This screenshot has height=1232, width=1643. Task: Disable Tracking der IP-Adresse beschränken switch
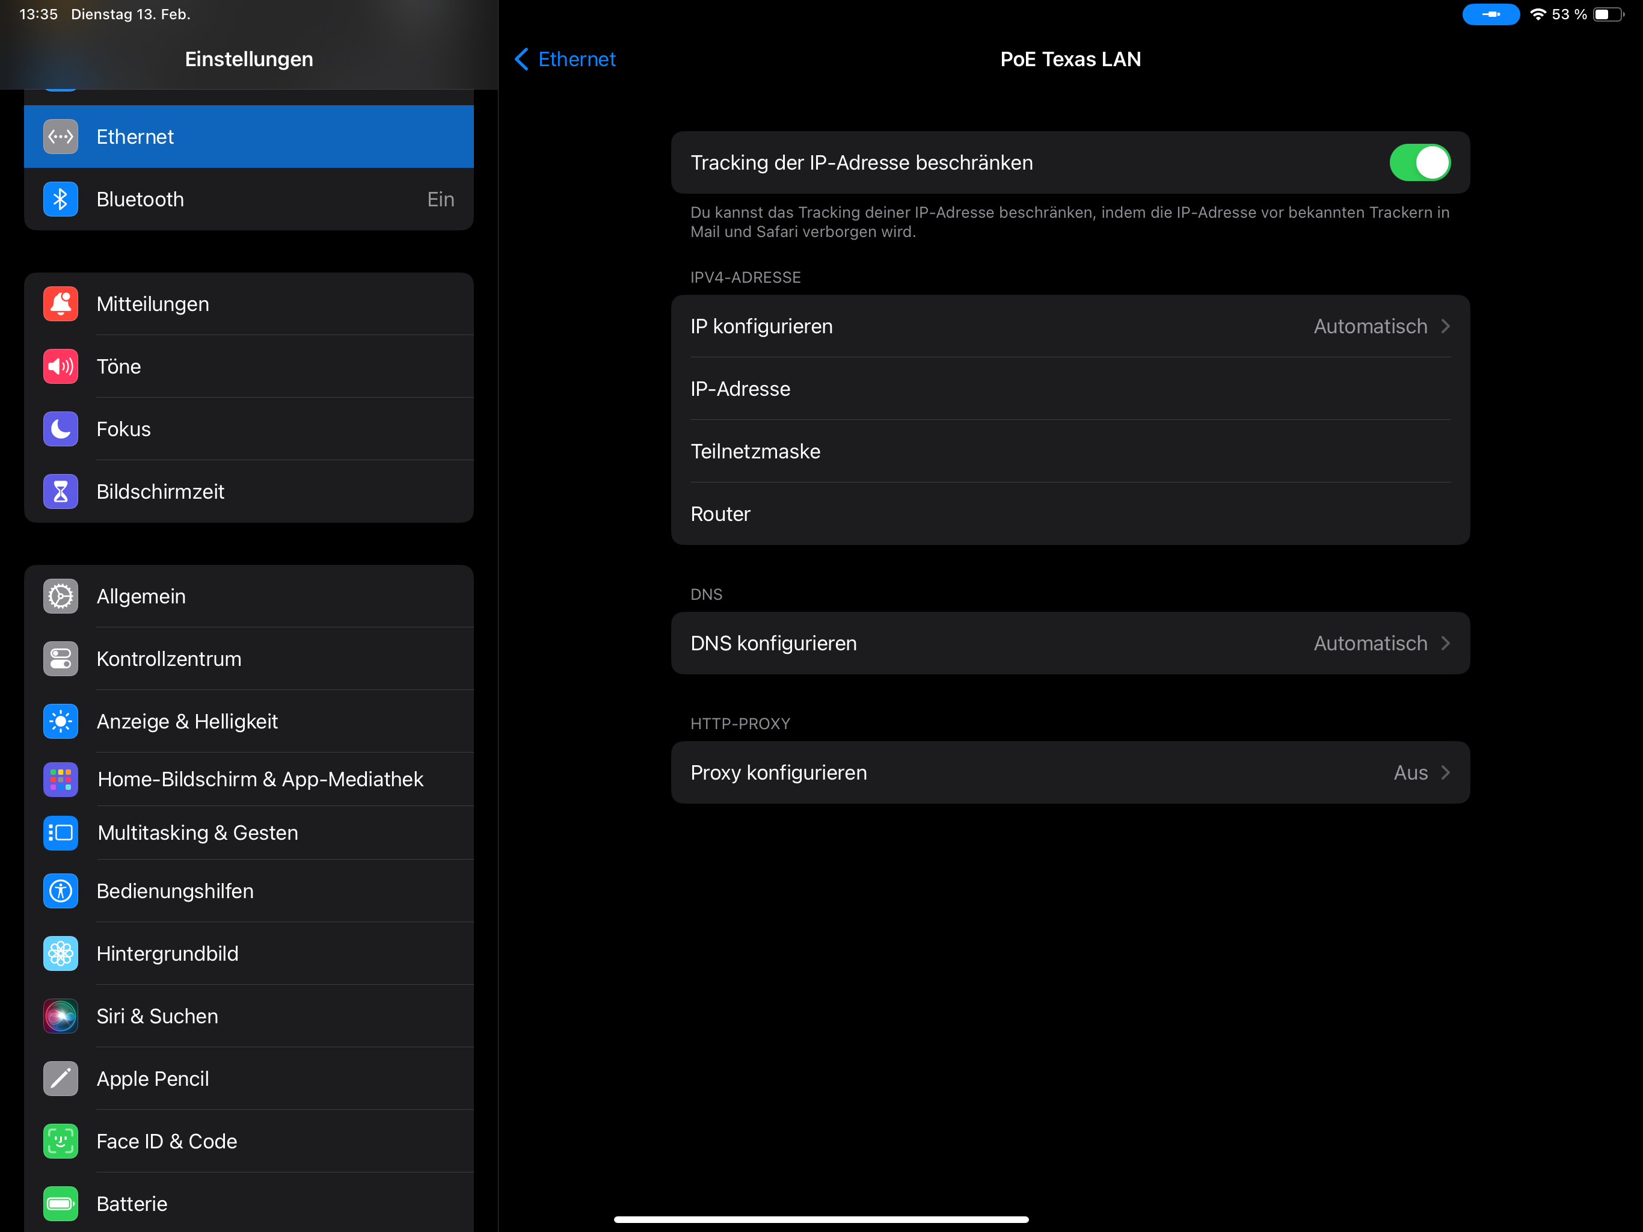click(x=1419, y=163)
